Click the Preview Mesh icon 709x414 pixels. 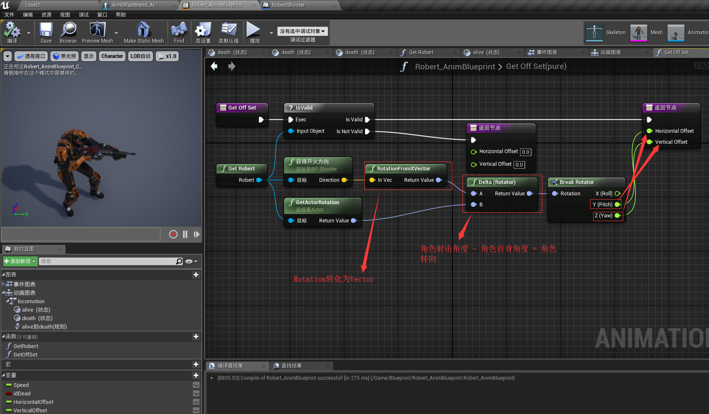pos(98,33)
